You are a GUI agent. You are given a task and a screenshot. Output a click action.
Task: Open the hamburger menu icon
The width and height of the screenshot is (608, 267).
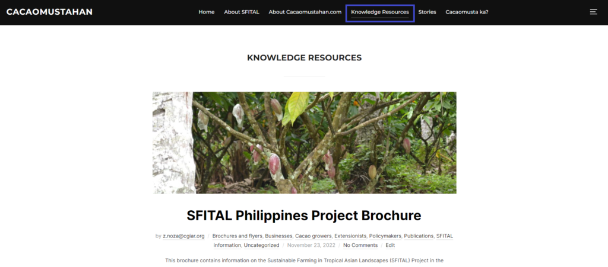tap(593, 12)
